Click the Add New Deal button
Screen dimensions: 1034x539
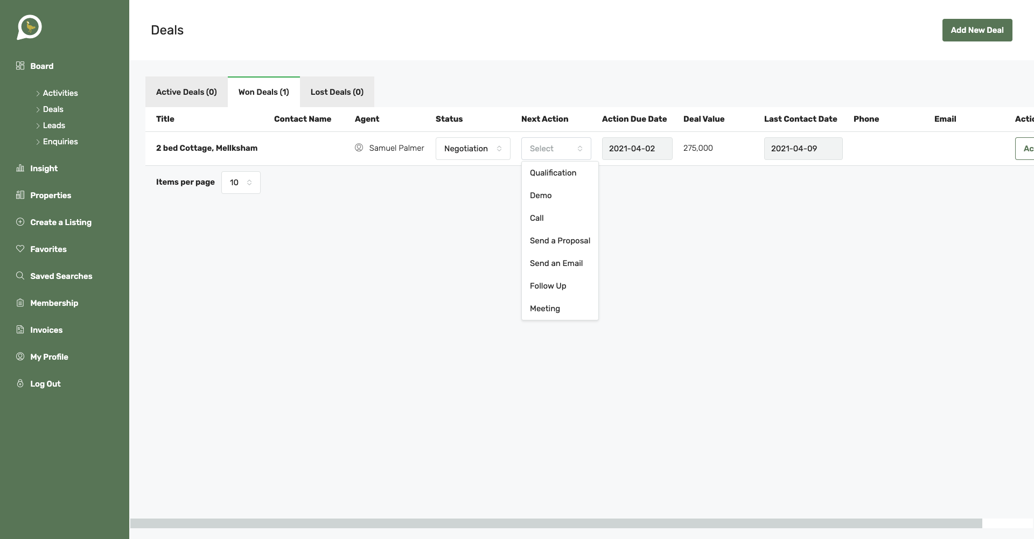click(976, 30)
